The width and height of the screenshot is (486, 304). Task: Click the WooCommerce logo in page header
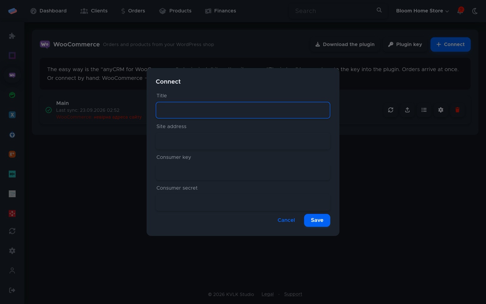point(45,44)
